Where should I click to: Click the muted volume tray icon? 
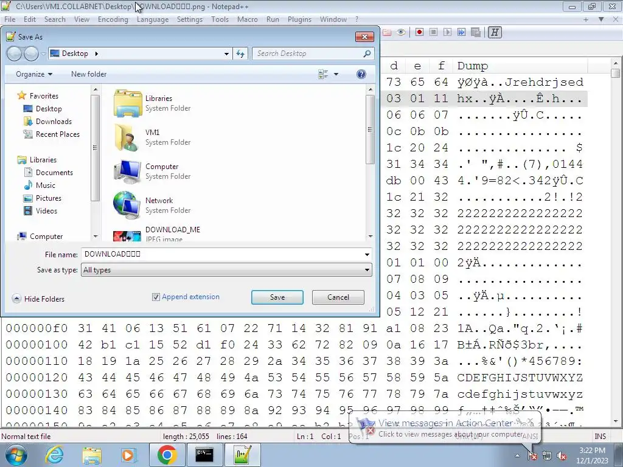click(x=562, y=456)
